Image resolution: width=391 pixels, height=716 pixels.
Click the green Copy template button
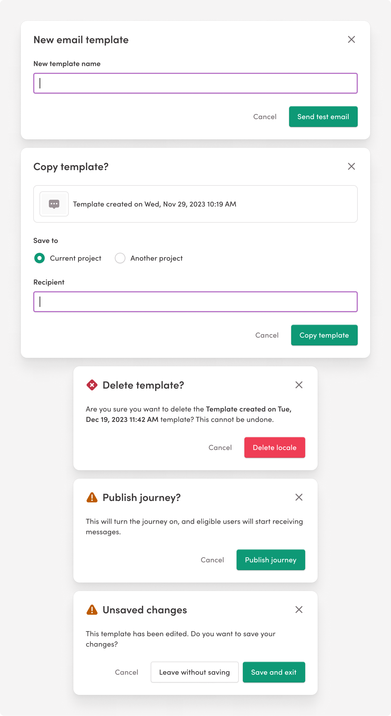coord(324,335)
